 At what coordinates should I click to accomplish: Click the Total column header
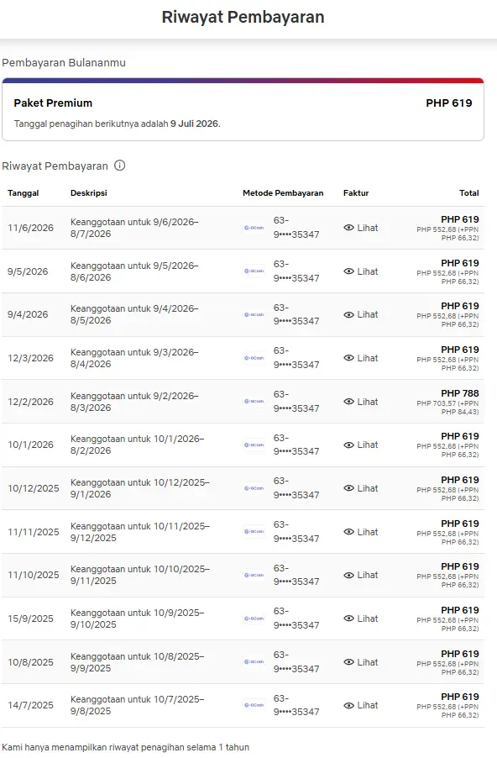[469, 193]
